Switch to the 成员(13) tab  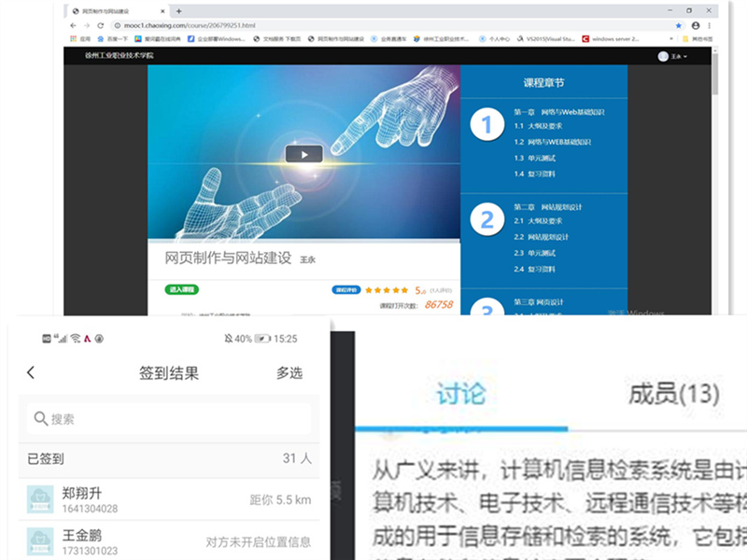click(x=674, y=394)
